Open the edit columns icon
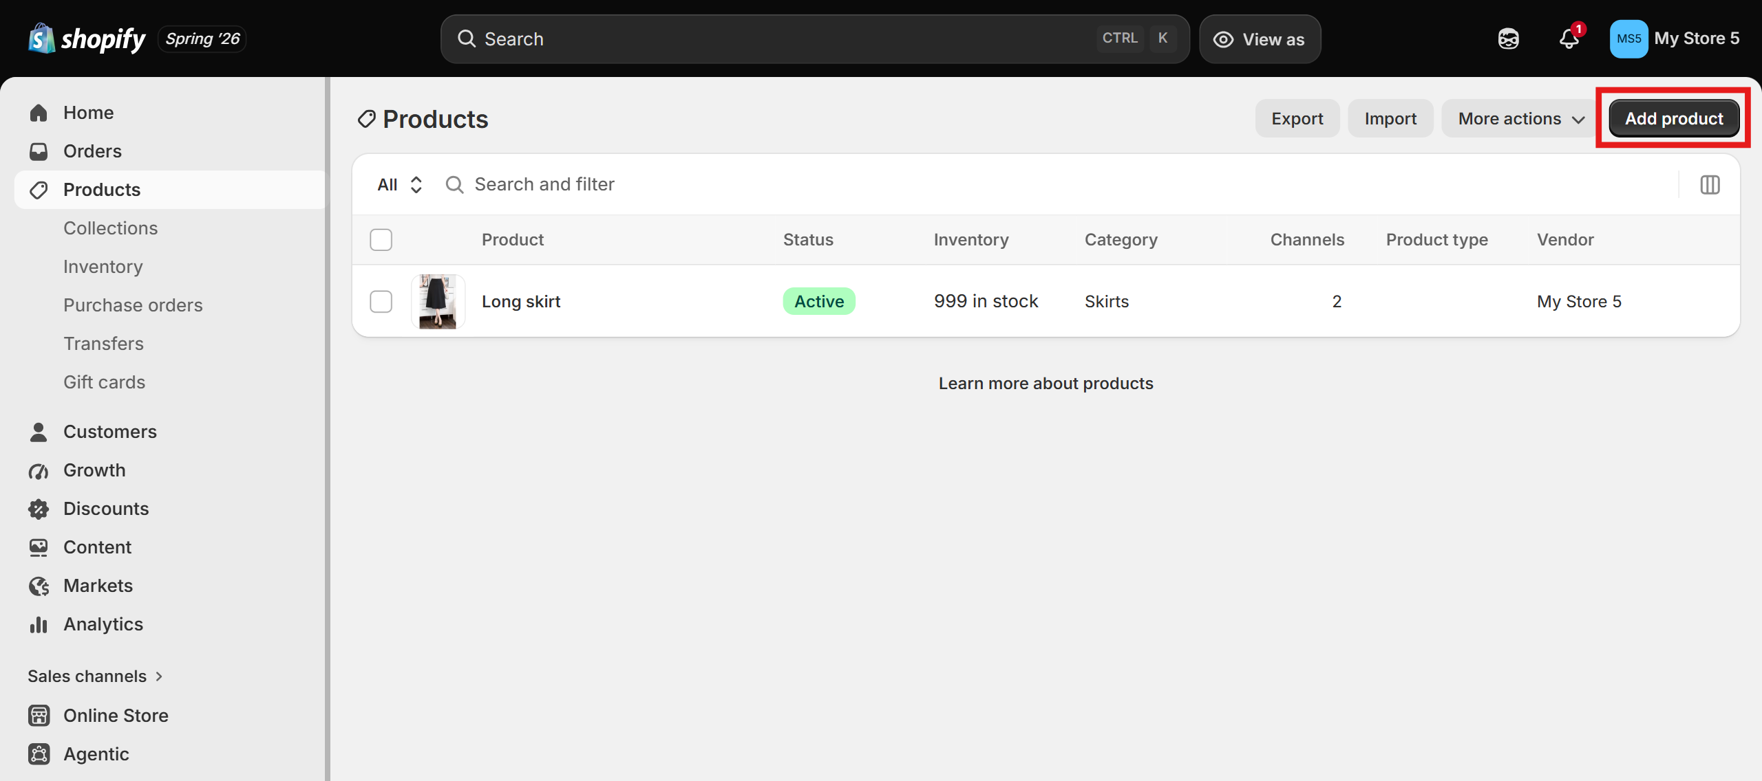The height and width of the screenshot is (781, 1762). point(1710,184)
